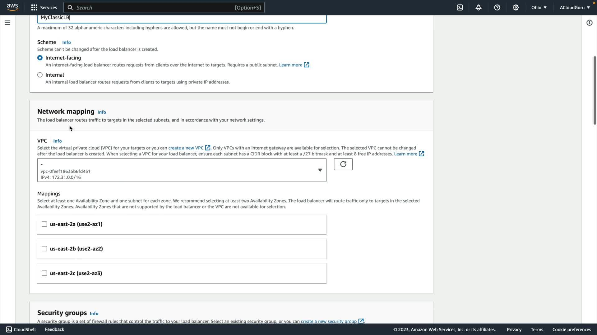Click the AWS logo home icon

12,7
